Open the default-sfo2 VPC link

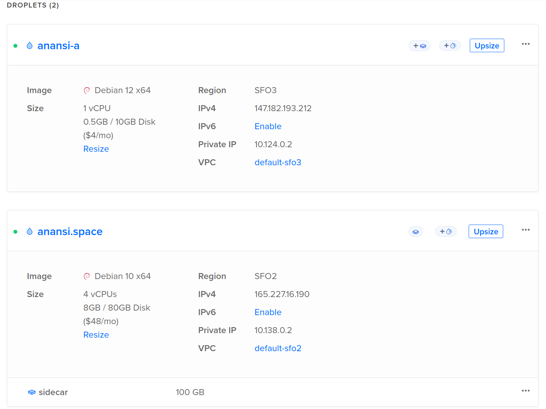pyautogui.click(x=278, y=348)
